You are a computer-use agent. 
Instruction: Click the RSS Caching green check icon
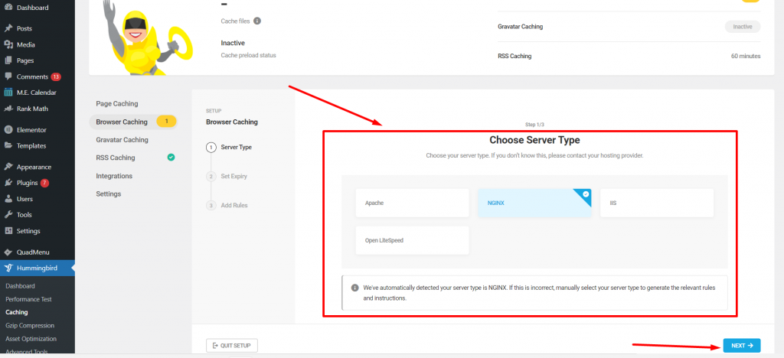point(171,158)
